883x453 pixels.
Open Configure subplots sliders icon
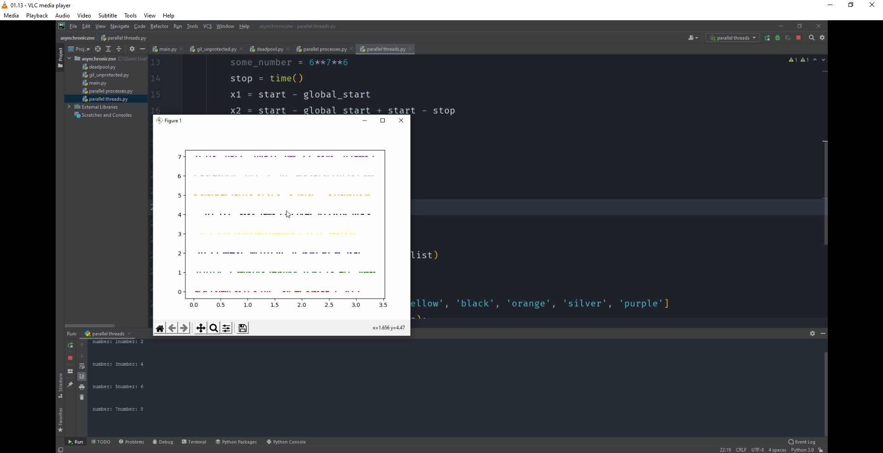[226, 328]
